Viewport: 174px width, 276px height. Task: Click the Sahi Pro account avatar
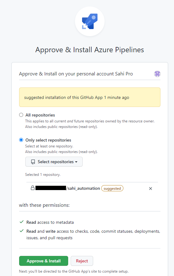coord(157,74)
